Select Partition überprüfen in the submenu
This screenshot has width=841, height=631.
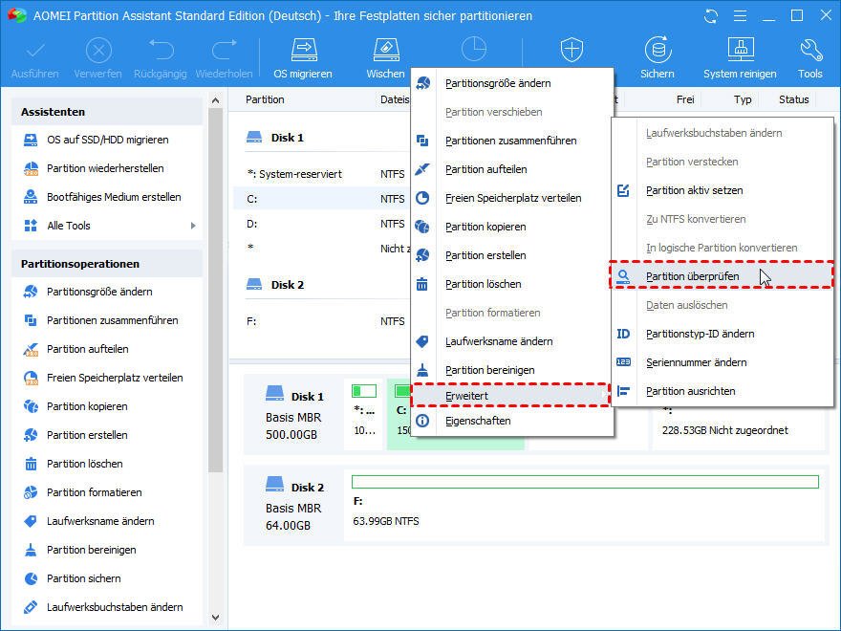pos(722,276)
